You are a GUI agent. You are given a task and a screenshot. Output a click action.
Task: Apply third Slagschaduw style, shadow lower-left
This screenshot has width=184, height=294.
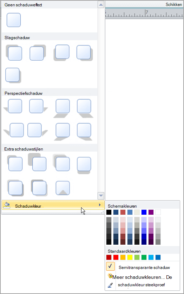tap(61, 53)
